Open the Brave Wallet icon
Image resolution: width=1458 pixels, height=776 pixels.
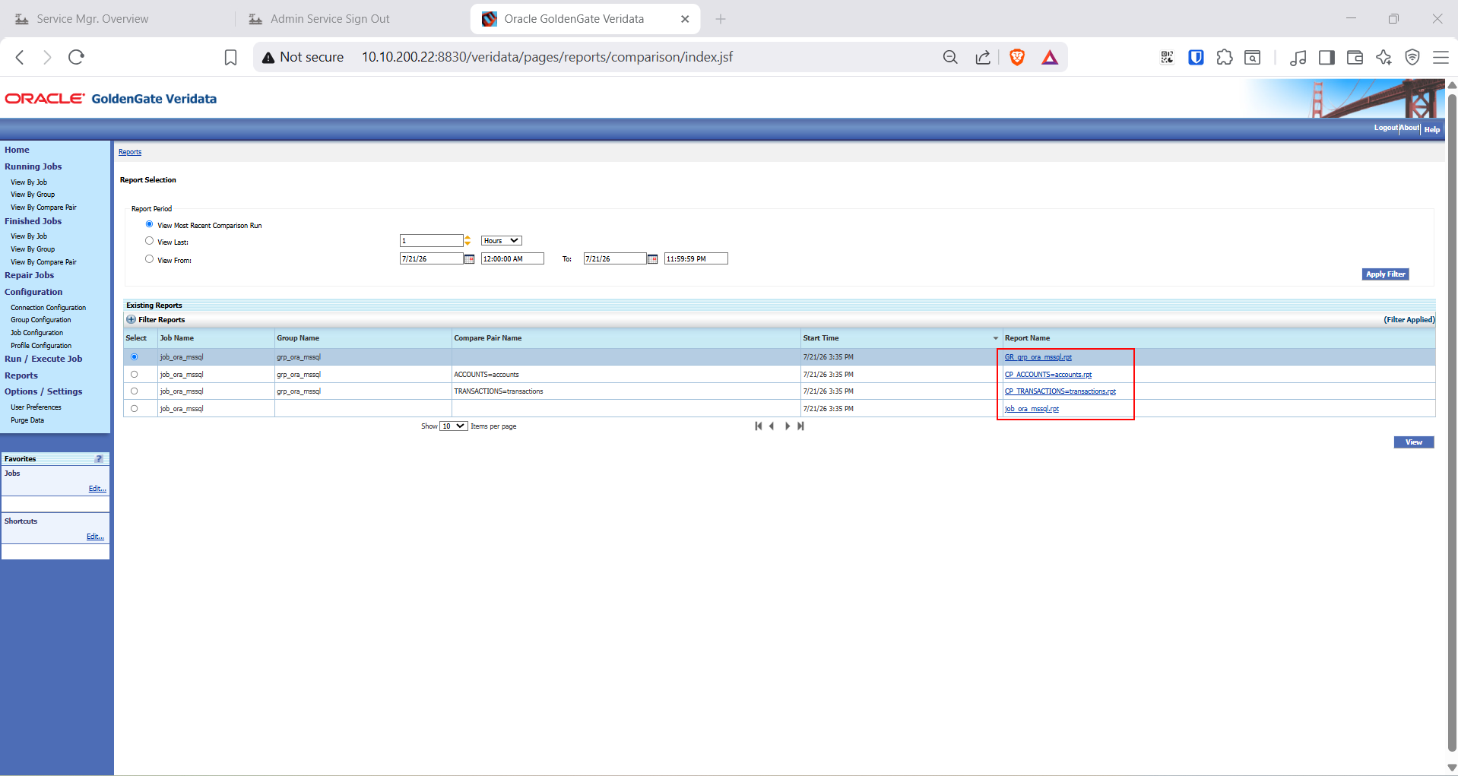coord(1355,57)
